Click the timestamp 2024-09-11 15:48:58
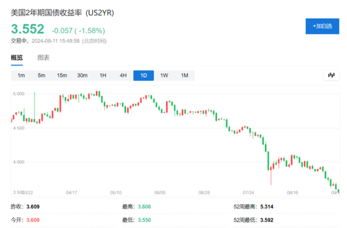Viewport: 347px width, 228px height. (56, 41)
